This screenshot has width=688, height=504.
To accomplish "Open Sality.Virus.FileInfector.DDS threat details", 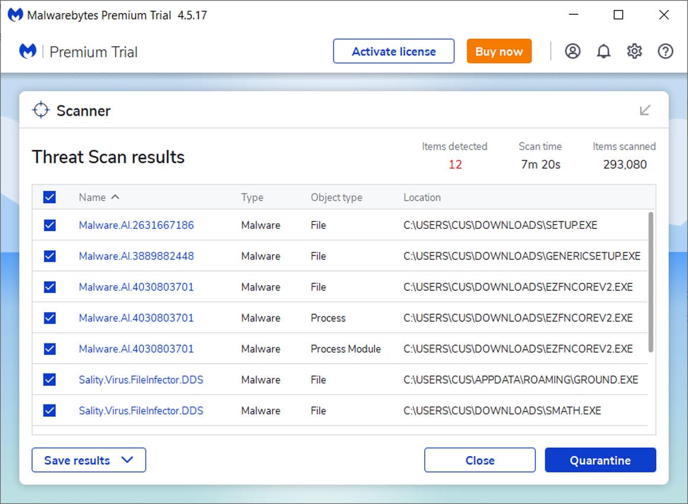I will (141, 379).
